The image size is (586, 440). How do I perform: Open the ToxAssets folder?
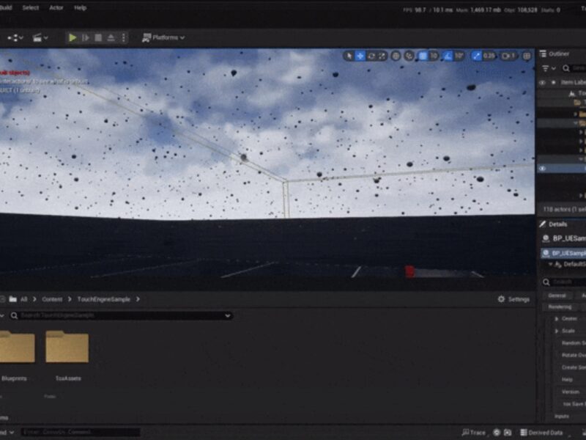click(67, 355)
